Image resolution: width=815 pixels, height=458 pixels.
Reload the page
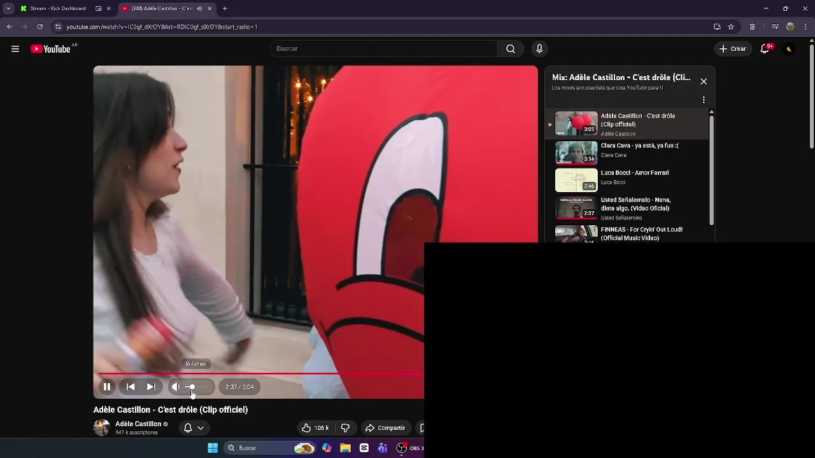(x=39, y=27)
